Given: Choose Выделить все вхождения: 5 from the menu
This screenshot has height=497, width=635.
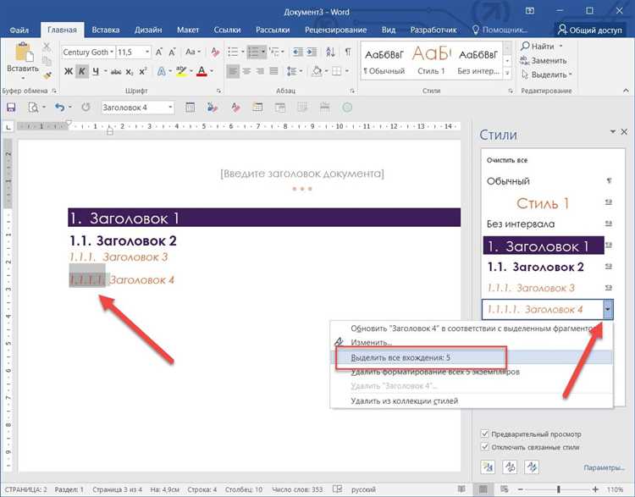Looking at the screenshot, I should tap(400, 357).
